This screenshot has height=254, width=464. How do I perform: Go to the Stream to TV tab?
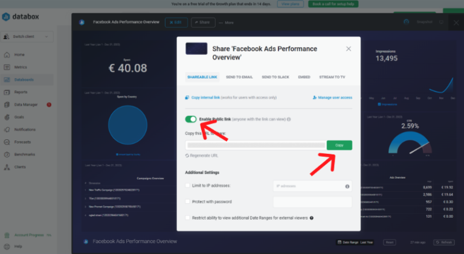coord(333,77)
